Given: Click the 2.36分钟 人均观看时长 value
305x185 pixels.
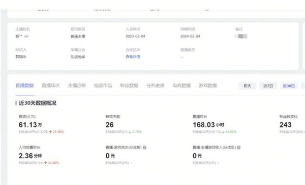Looking at the screenshot, I should coord(30,156).
